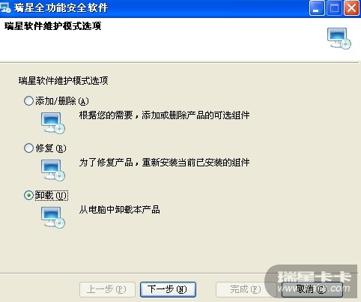
Task: Click the bold heading 瑞星软件维护模式选项
Action: (x=52, y=26)
